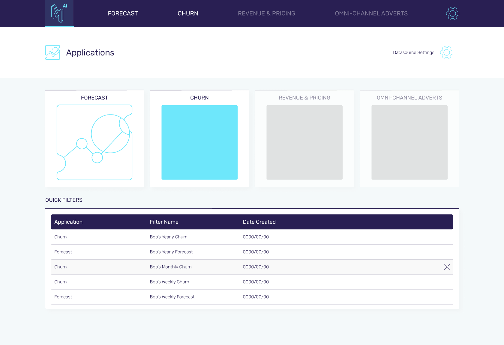Sort by the Filter Name column header
Screen dimensions: 504x345
pyautogui.click(x=164, y=222)
